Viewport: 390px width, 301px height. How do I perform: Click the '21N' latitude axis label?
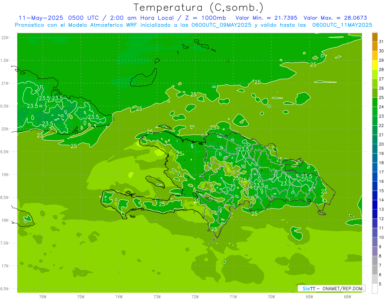pyautogui.click(x=5, y=83)
